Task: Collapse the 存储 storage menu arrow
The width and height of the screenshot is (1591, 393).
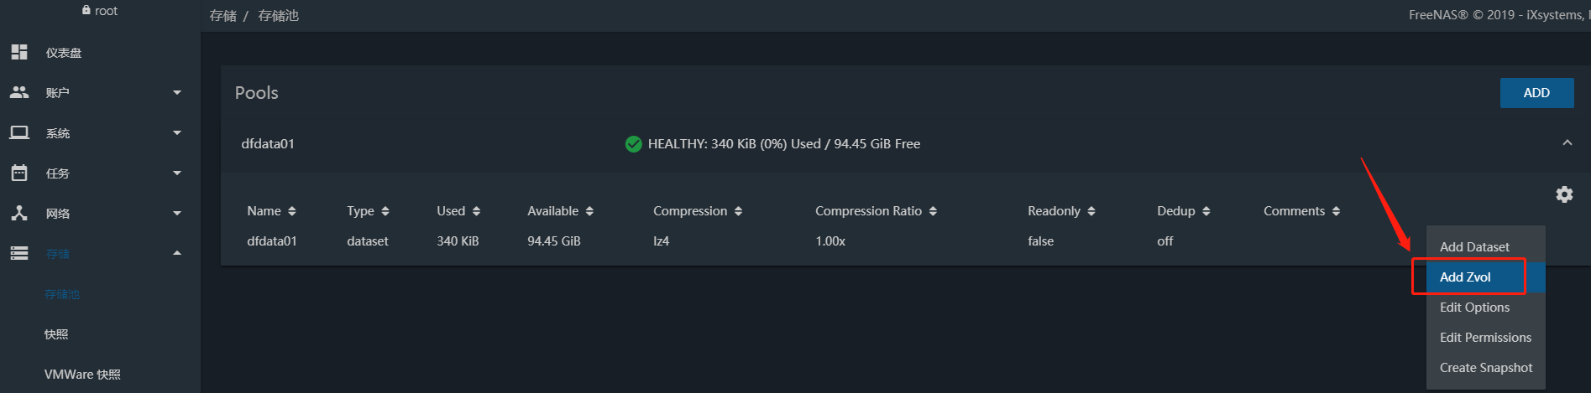Action: pos(177,253)
